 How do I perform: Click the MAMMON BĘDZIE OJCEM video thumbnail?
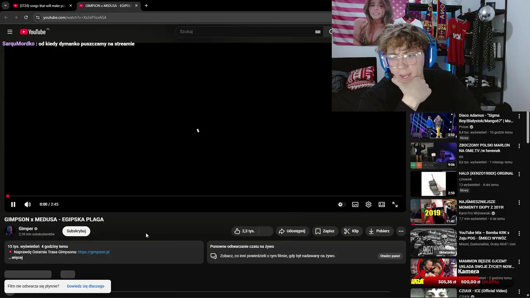pos(434,272)
